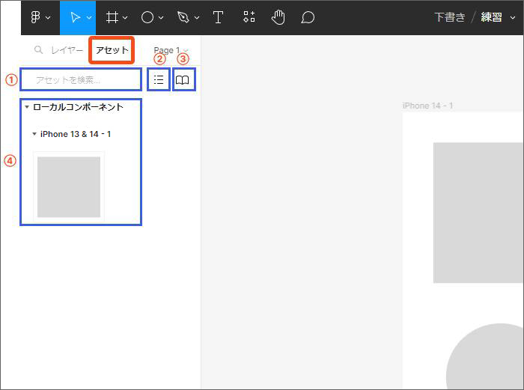
Task: Collapse the iPhone 13 & 14 - 1 group
Action: 34,134
